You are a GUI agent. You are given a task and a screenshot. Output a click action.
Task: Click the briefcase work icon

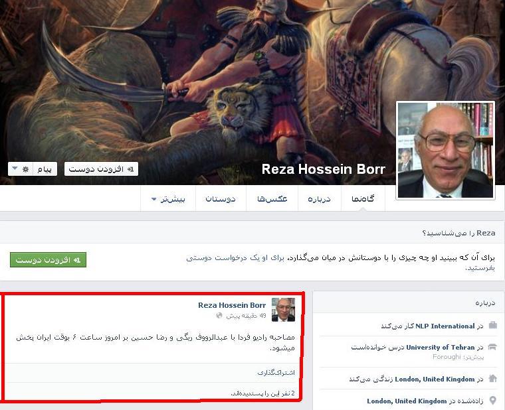(x=493, y=325)
